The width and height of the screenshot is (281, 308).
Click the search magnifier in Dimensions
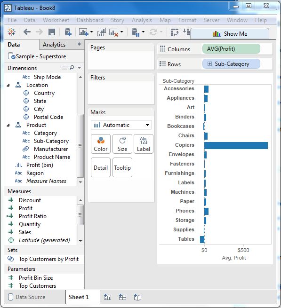tap(72, 68)
